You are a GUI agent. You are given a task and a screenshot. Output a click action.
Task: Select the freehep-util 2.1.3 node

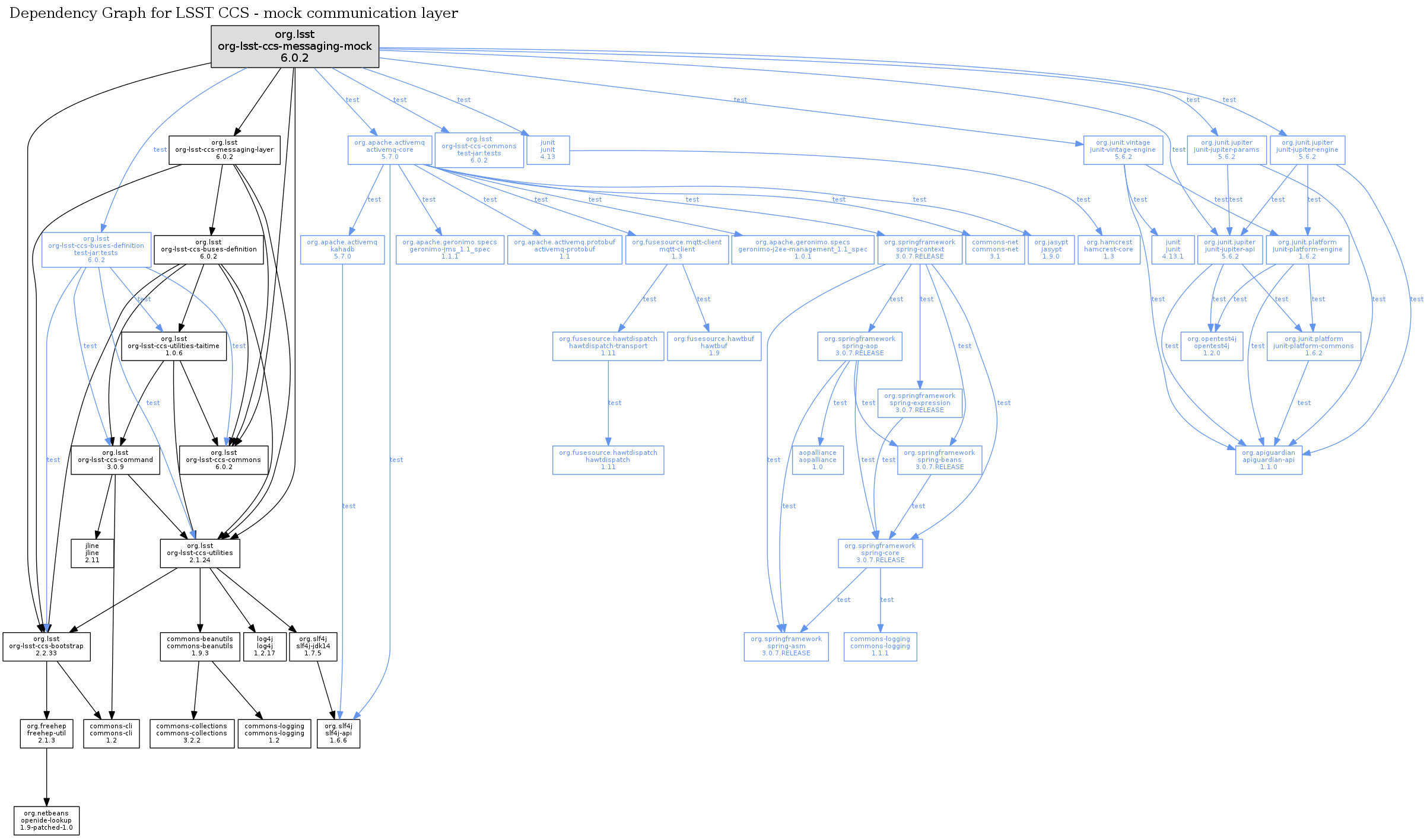point(46,734)
